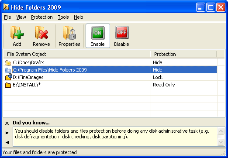Click the folder icon for E:\INSTALL\*

8,85
